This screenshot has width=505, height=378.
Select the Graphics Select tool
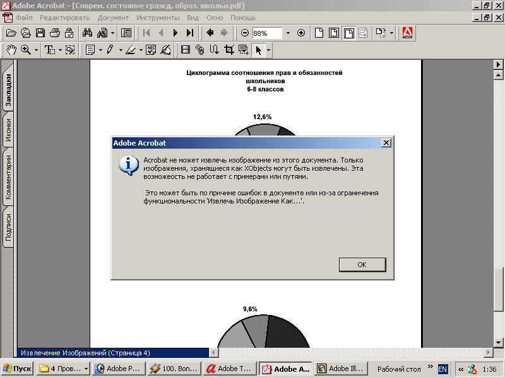[70, 50]
